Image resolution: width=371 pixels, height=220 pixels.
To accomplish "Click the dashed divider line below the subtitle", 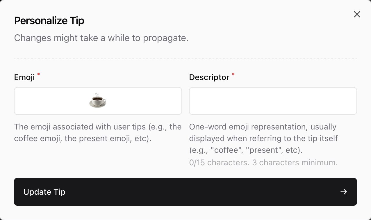I will pos(185,58).
